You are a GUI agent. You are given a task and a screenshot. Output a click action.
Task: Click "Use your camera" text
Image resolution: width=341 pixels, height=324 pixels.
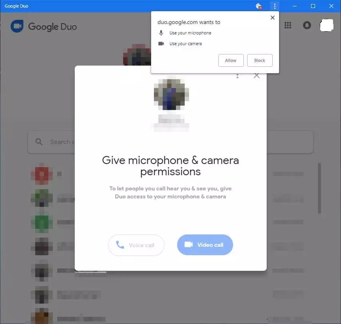click(185, 44)
